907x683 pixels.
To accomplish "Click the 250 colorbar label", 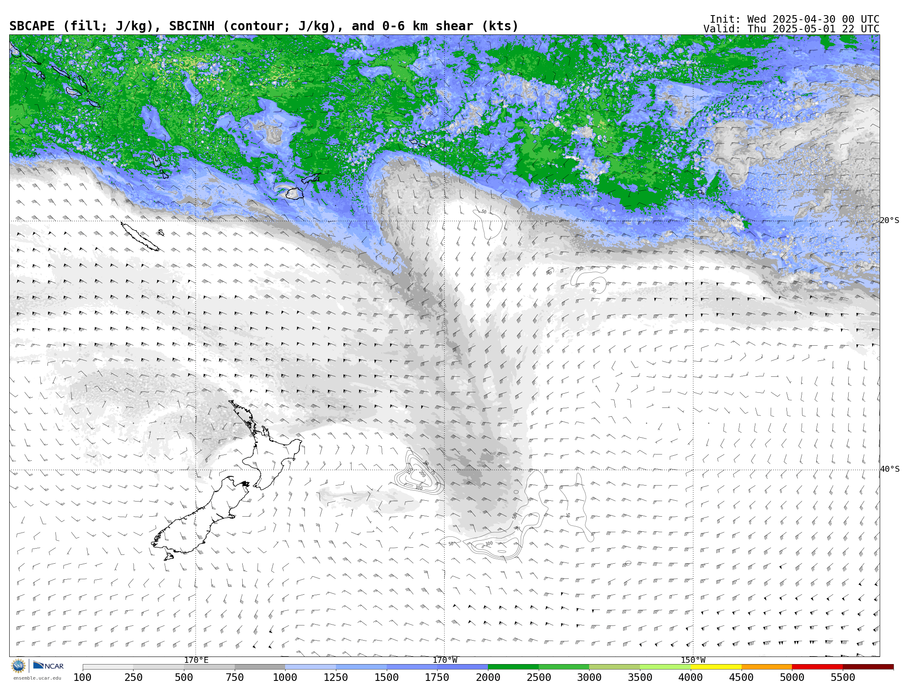I will coord(134,678).
